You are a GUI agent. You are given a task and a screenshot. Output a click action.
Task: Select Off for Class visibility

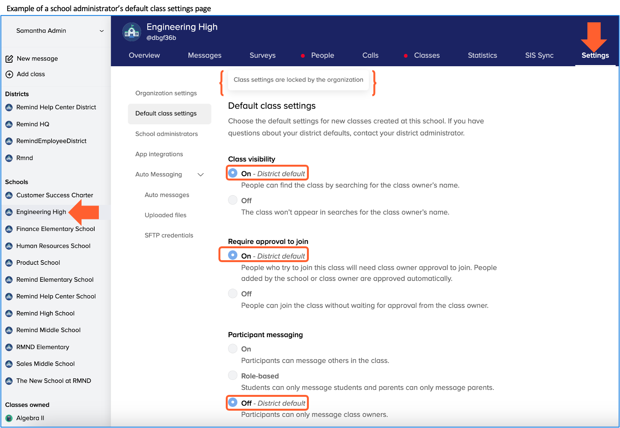(x=233, y=200)
